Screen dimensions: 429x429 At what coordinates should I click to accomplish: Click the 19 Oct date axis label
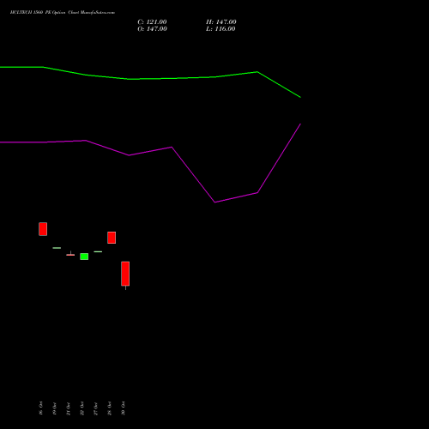point(54,408)
